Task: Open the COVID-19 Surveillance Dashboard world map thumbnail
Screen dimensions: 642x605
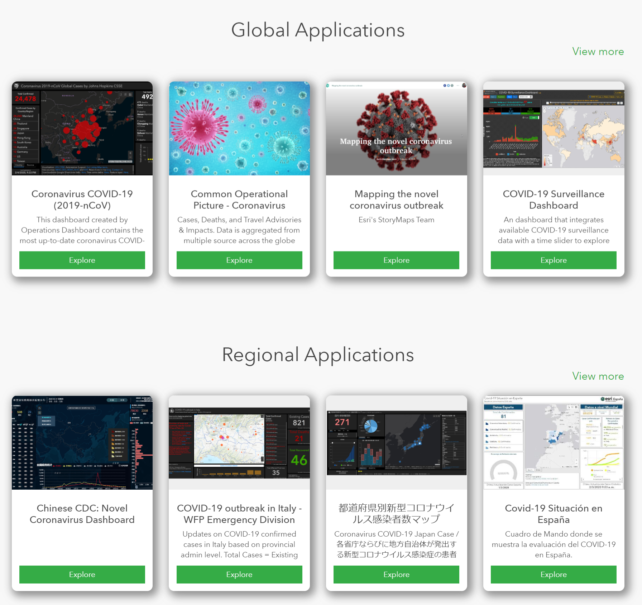Action: (x=554, y=128)
